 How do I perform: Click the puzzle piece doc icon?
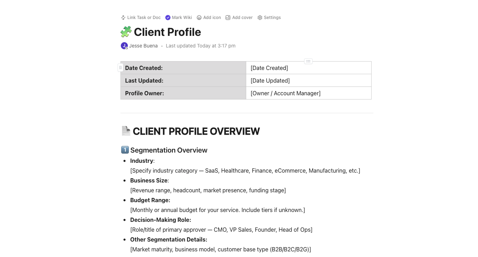click(x=126, y=32)
